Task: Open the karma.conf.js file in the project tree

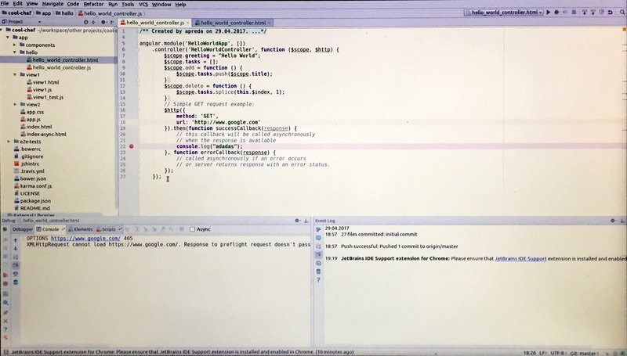Action: coord(37,185)
